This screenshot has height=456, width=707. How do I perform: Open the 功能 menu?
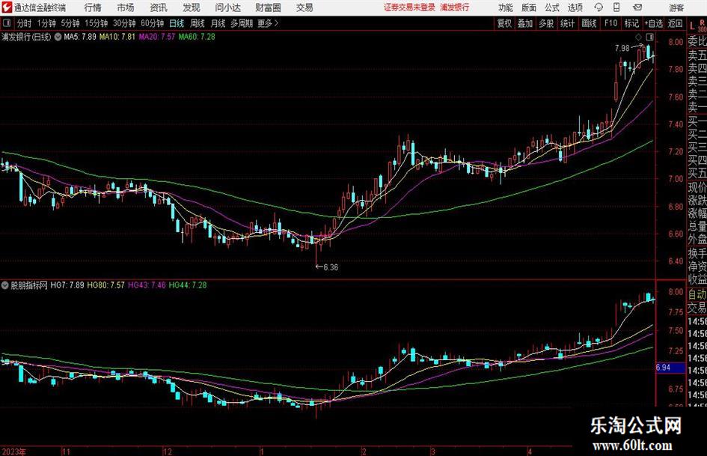coord(506,7)
